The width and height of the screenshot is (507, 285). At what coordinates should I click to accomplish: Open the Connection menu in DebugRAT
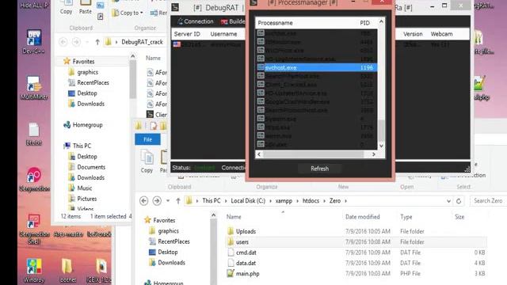[x=196, y=21]
